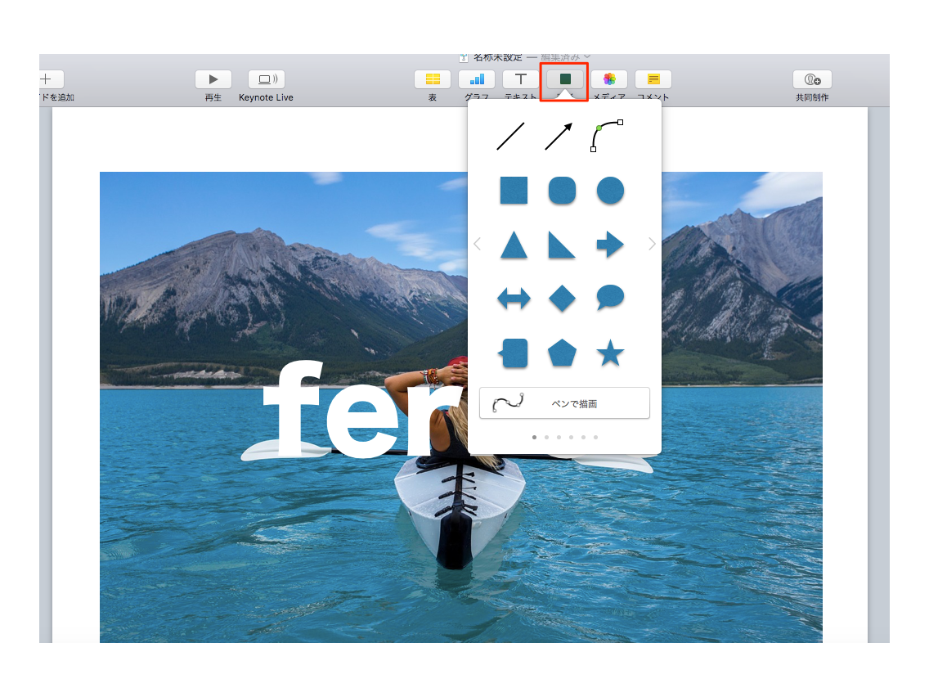
Task: Insert the star shape
Action: coord(610,353)
